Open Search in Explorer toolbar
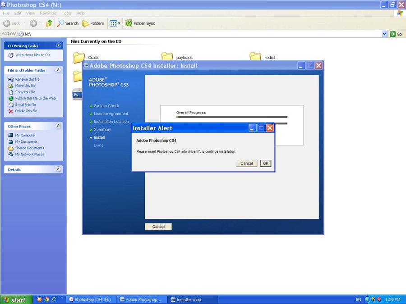Image resolution: width=406 pixels, height=304 pixels. click(68, 23)
